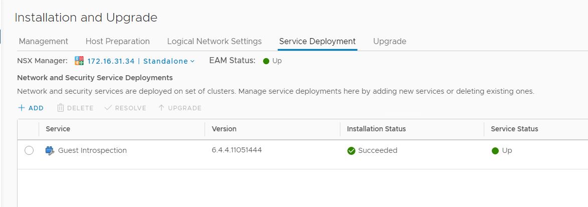Open the Upgrade tab
Screen dimensions: 588x207
389,41
